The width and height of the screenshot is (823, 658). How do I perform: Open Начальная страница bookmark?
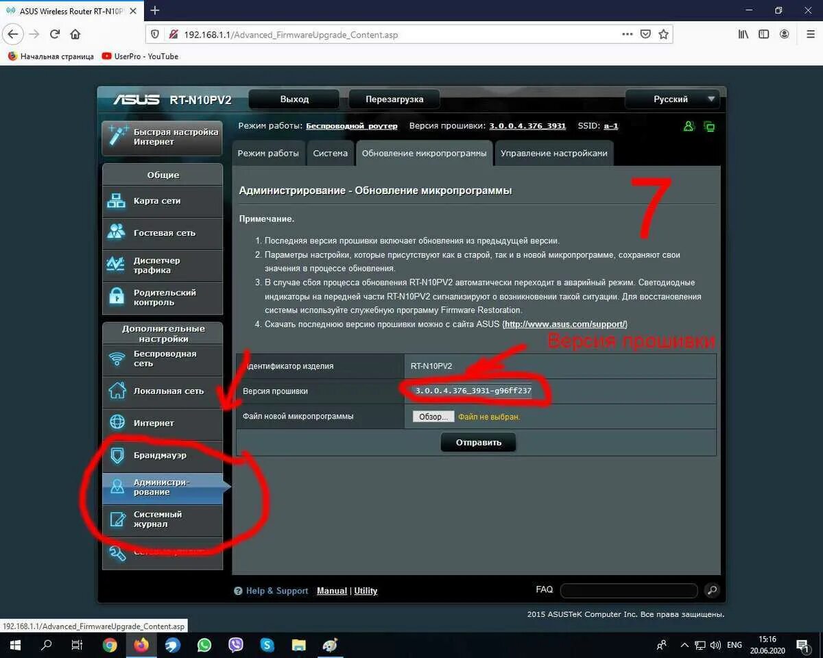click(51, 56)
